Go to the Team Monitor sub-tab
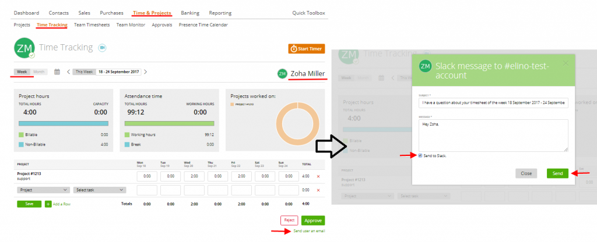The image size is (597, 242). coord(131,25)
